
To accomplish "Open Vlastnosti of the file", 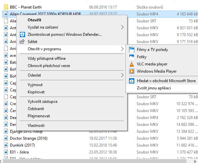I will (72, 126).
